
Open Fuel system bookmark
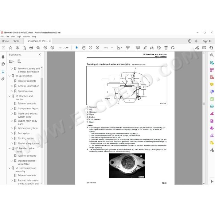24,133
